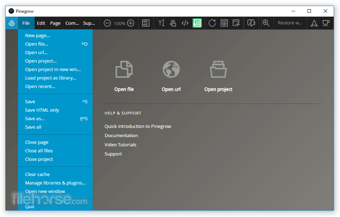Click the add new page view icon
Viewport: 340px width, 217px height.
click(x=236, y=23)
